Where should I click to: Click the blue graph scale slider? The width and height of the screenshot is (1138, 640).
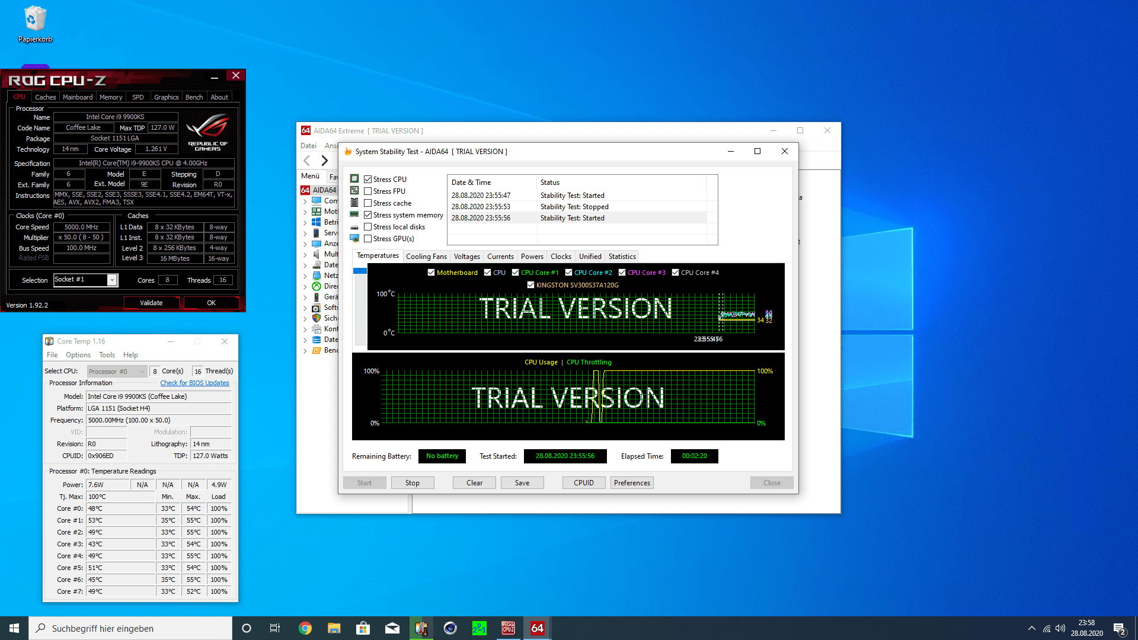(x=360, y=271)
